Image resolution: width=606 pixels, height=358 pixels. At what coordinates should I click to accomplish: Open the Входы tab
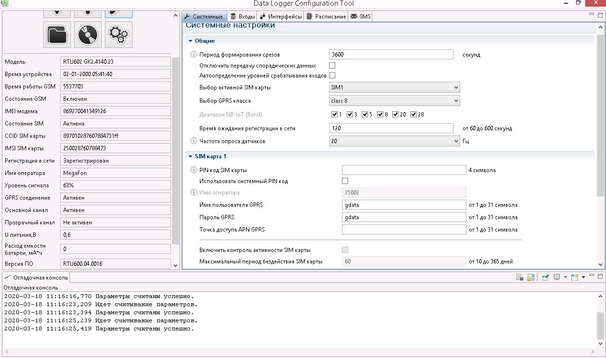[x=242, y=17]
